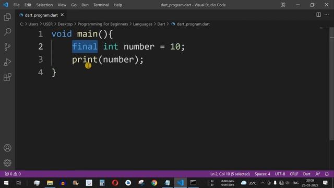Click the 'void' keyword on line 1
The width and height of the screenshot is (334, 188).
(62, 34)
